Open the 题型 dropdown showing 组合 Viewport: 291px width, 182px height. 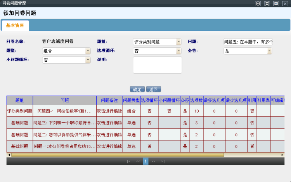point(88,51)
